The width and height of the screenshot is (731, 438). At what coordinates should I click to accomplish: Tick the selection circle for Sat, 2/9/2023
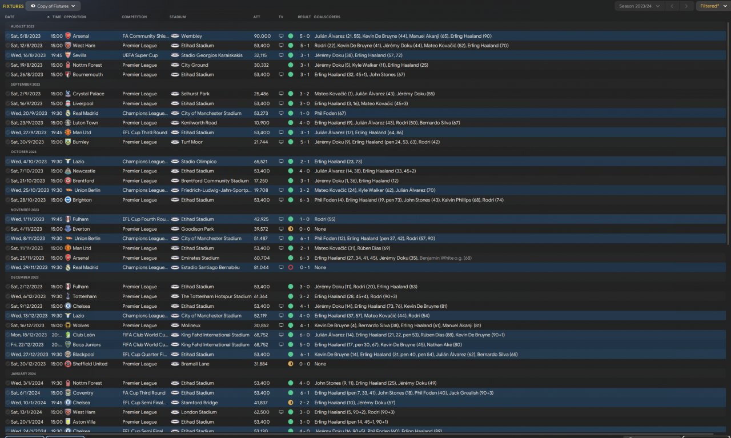click(x=8, y=94)
